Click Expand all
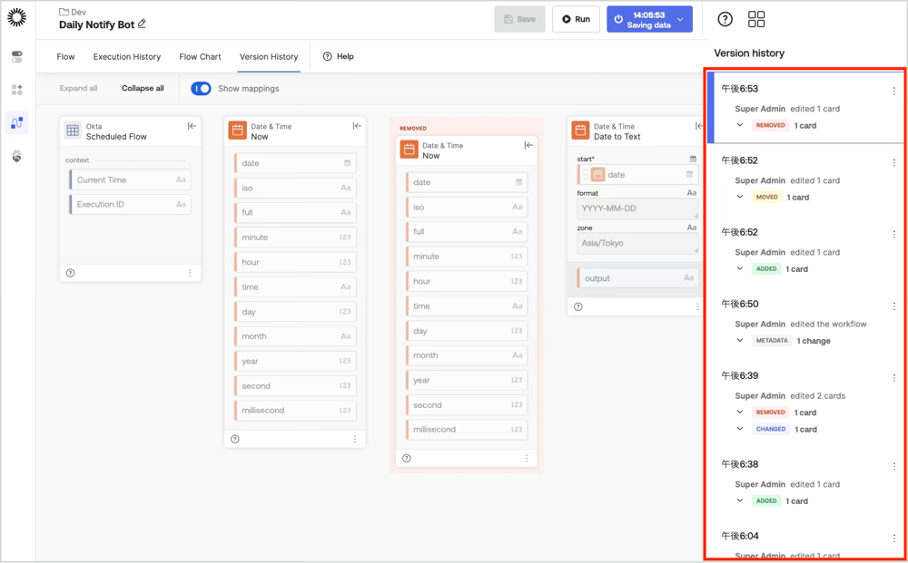Screen dimensions: 908x563 pyautogui.click(x=78, y=89)
